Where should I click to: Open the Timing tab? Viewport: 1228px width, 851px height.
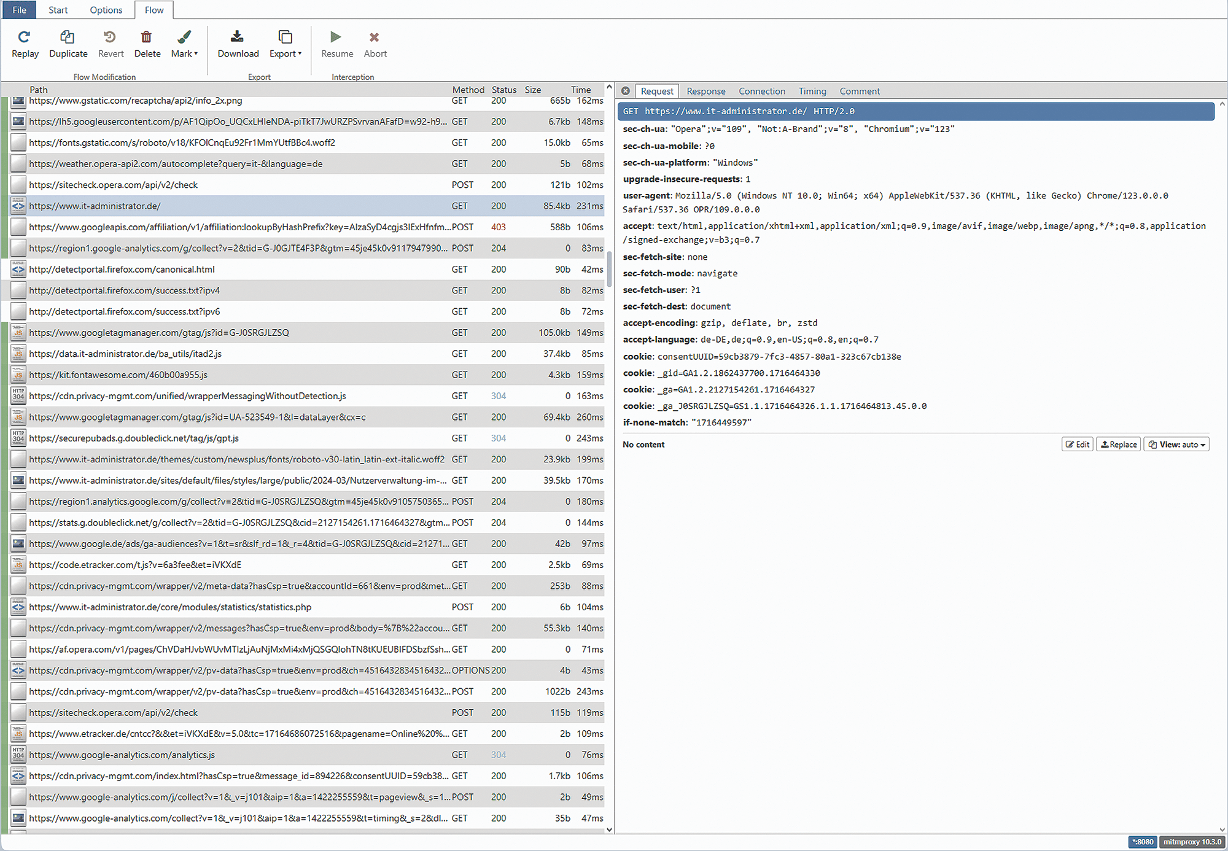click(812, 91)
